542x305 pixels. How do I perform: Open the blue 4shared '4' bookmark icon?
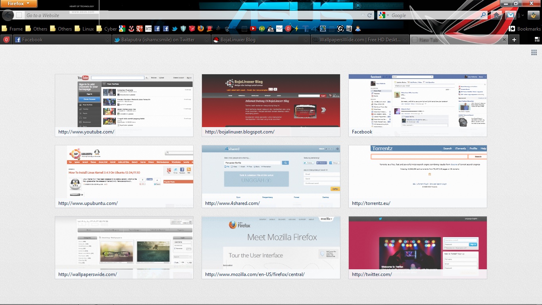point(314,29)
